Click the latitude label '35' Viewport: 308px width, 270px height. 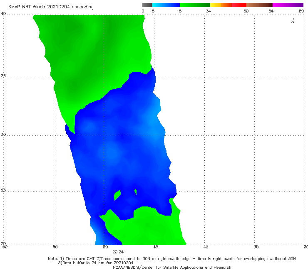3,76
